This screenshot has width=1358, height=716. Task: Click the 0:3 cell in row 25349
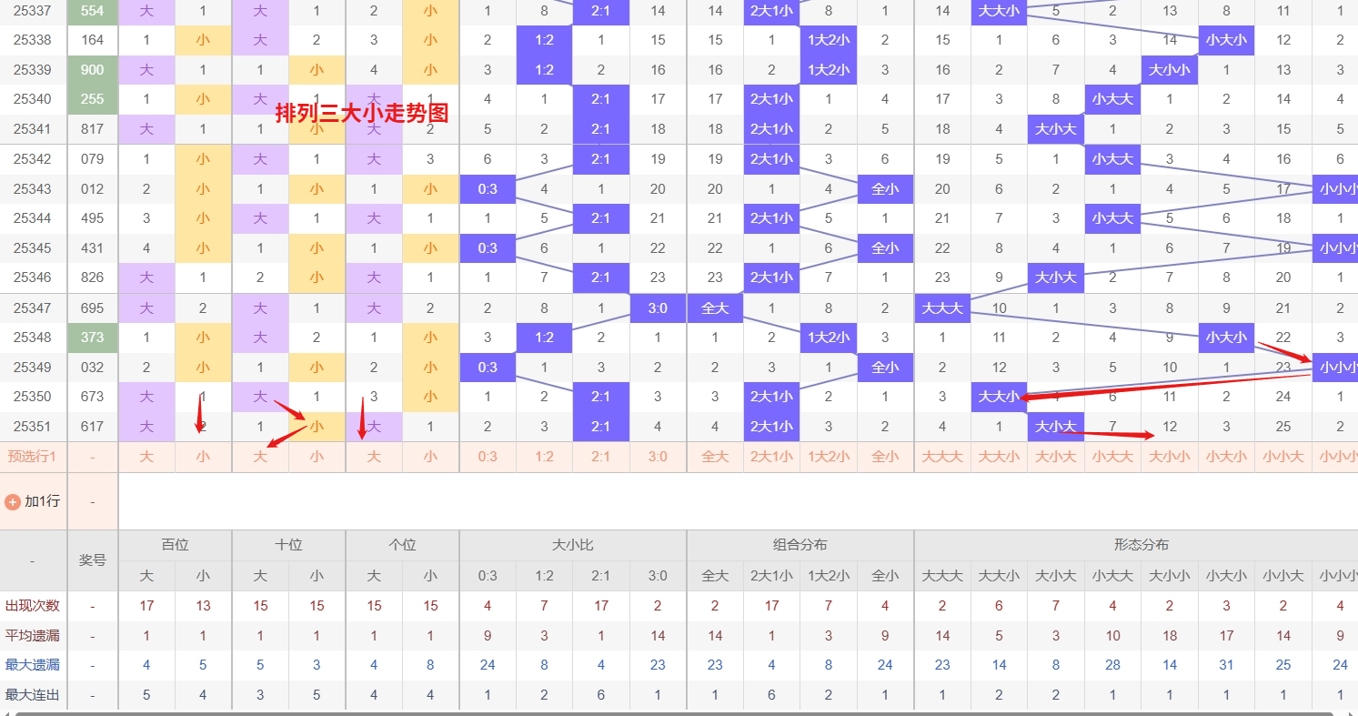pyautogui.click(x=488, y=368)
